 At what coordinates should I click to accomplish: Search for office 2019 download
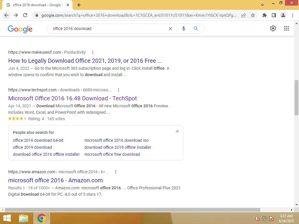tap(32, 147)
